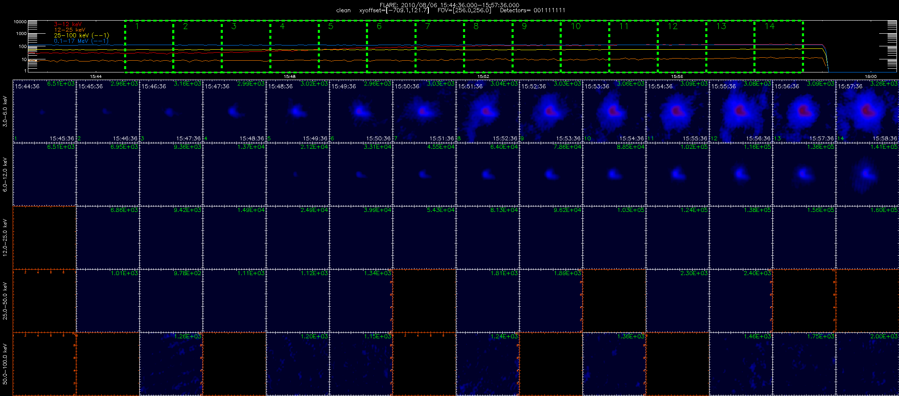The image size is (899, 396).
Task: Click the 25.0-50.0 keV row label
Action: click(5, 301)
